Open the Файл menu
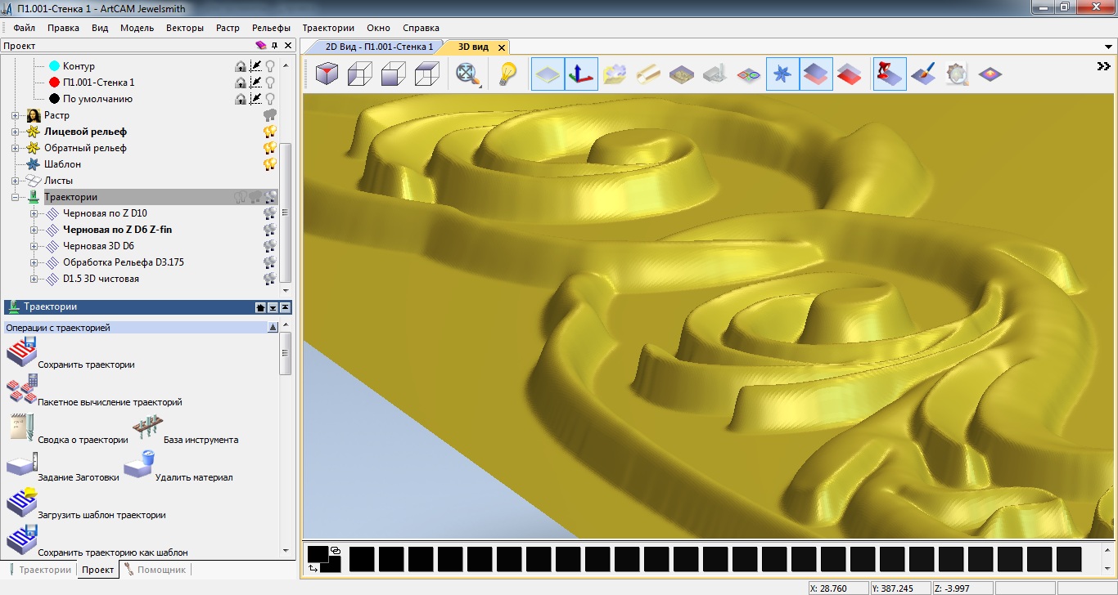The height and width of the screenshot is (595, 1118). coord(24,28)
